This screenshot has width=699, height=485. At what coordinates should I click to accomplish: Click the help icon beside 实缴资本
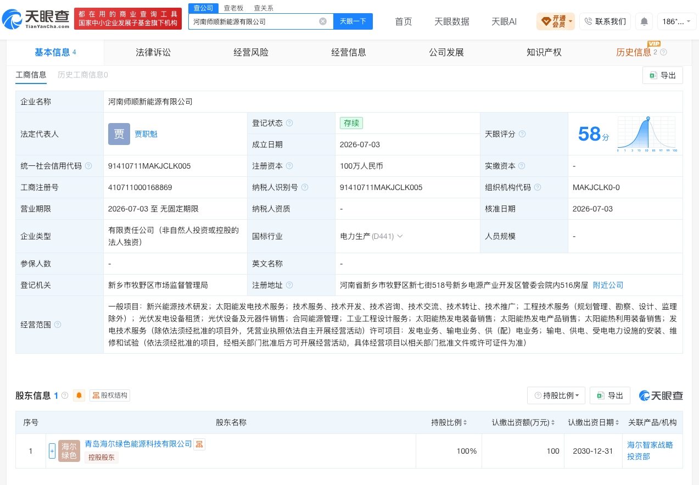pos(521,166)
